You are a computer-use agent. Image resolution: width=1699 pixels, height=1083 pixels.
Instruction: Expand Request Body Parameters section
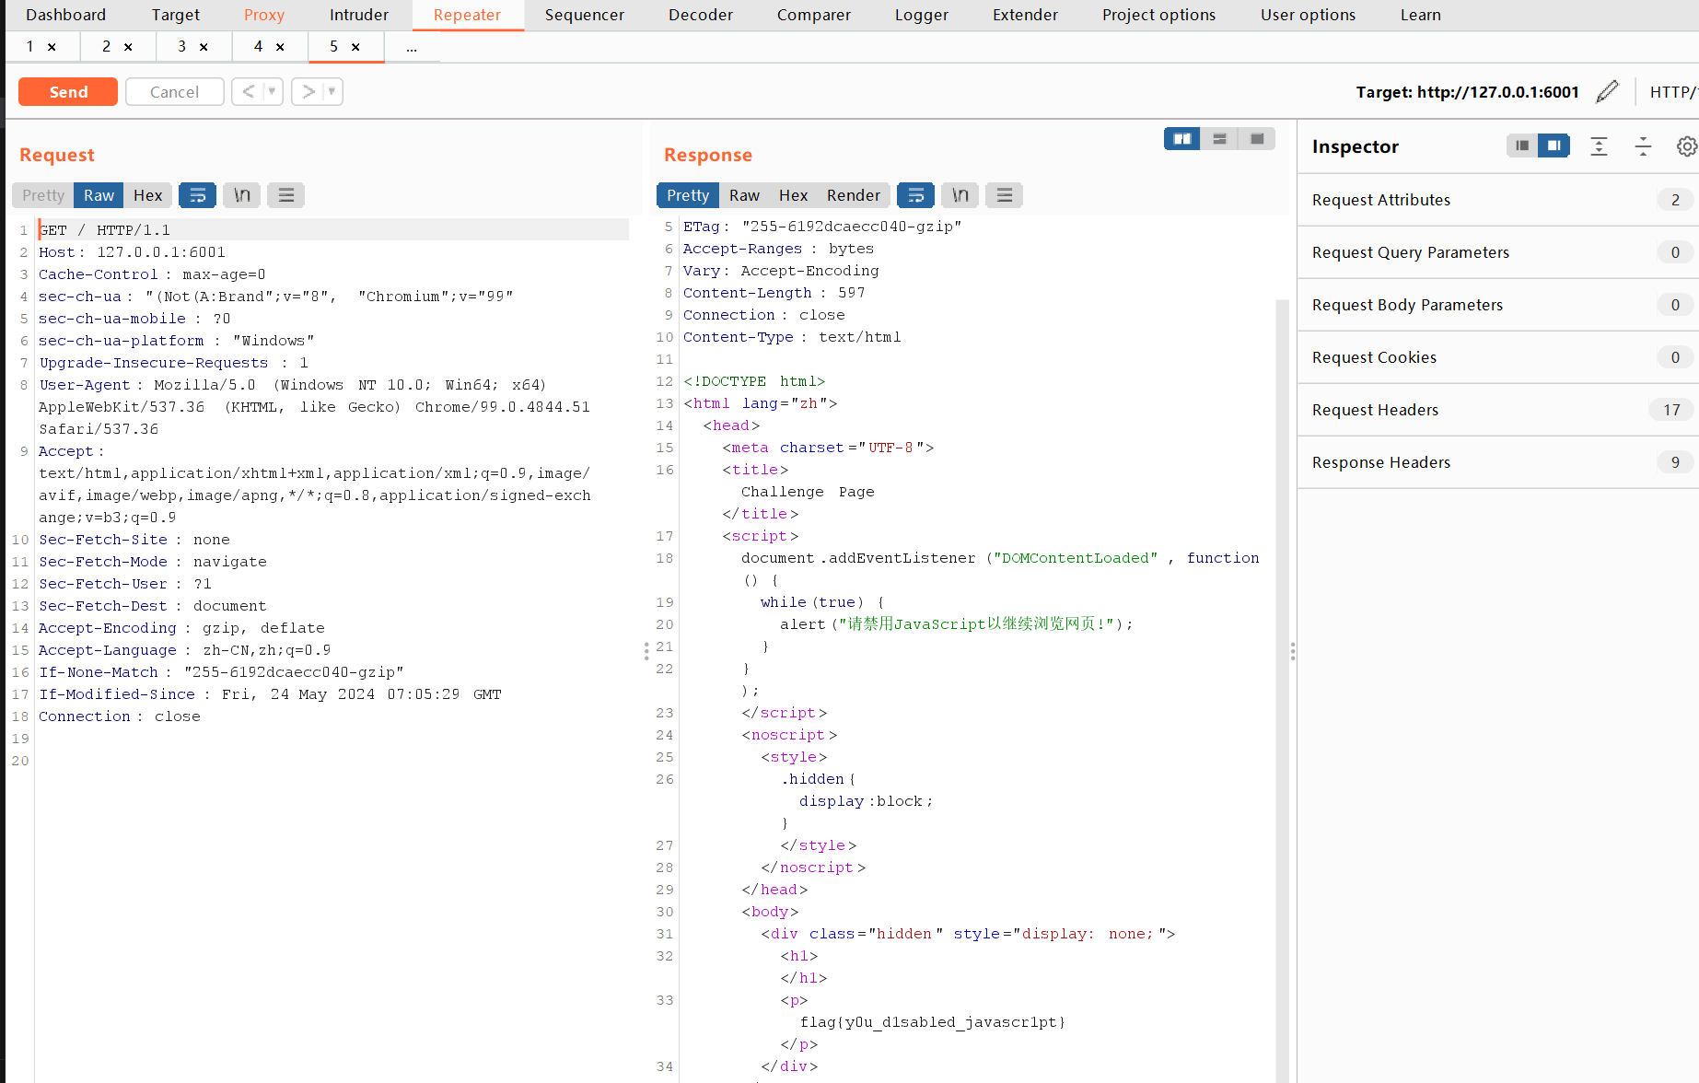[1498, 305]
